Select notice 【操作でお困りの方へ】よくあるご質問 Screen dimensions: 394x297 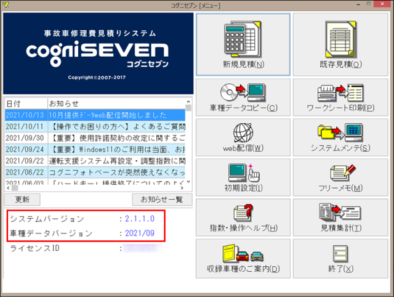95,126
